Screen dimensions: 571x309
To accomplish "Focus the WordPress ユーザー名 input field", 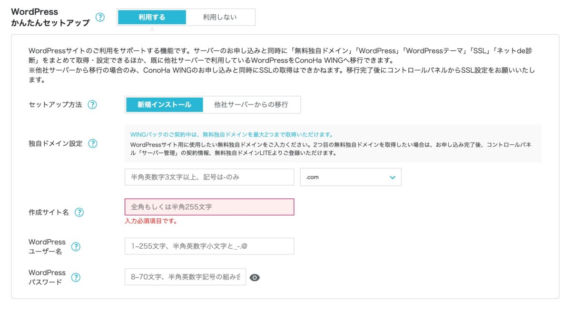I will [x=209, y=246].
